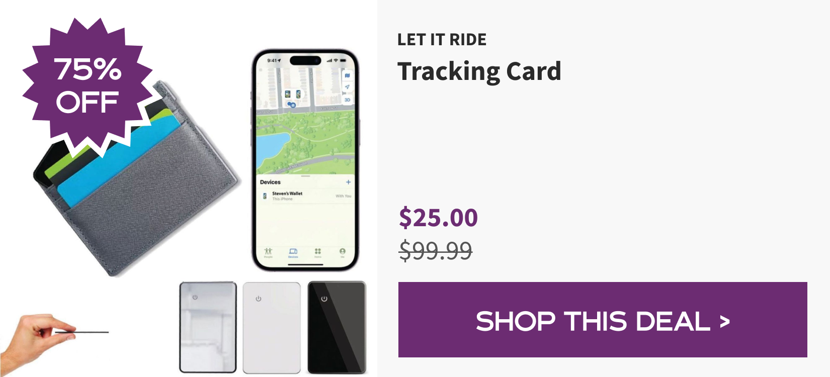Viewport: 830px width, 377px height.
Task: Open the Items tab icon
Action: tap(318, 252)
